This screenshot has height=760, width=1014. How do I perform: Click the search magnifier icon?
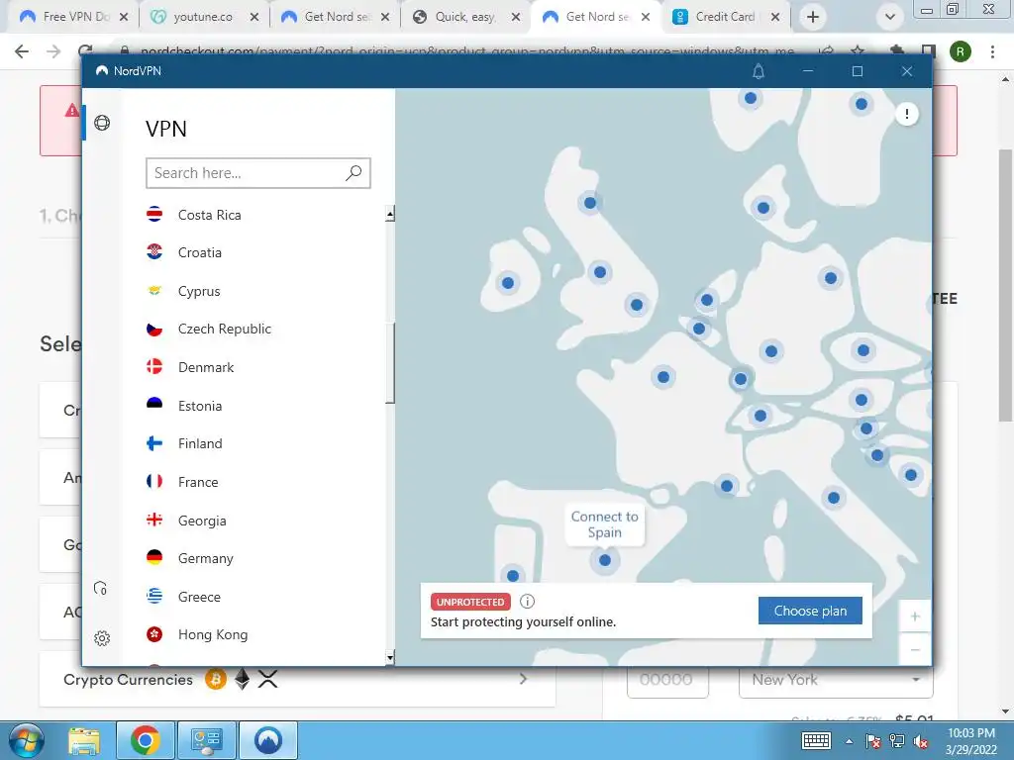354,173
